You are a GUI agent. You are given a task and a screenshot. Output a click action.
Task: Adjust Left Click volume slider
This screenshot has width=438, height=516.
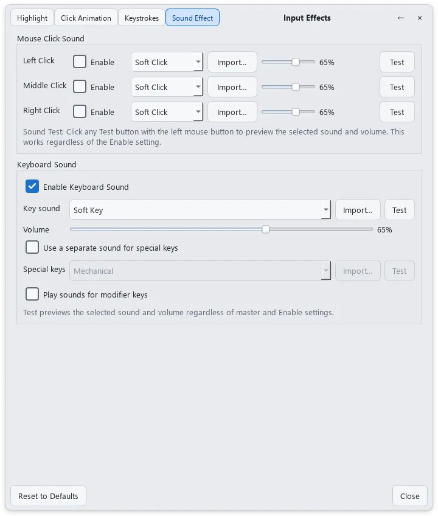click(288, 62)
